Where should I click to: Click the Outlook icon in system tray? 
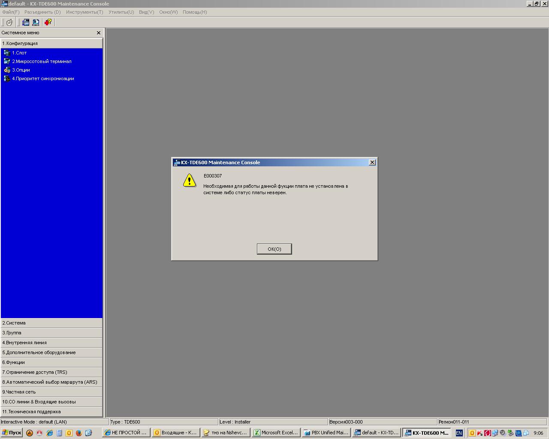472,433
